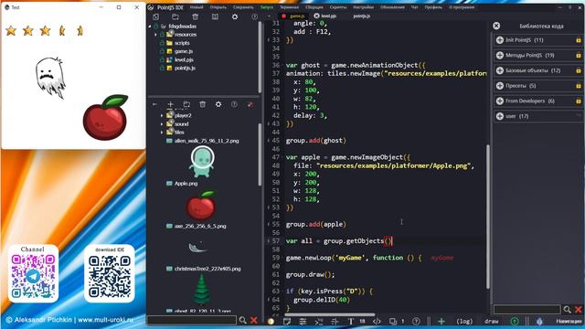This screenshot has width=585, height=329.
Task: Click the christmas tree thumbnail
Action: (x=201, y=289)
